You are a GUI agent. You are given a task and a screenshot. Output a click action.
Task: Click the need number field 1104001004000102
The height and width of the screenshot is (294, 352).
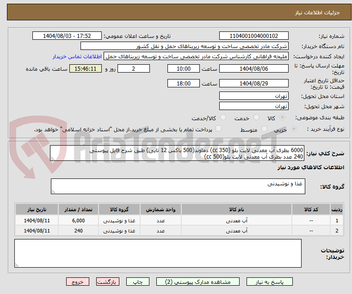(x=253, y=36)
